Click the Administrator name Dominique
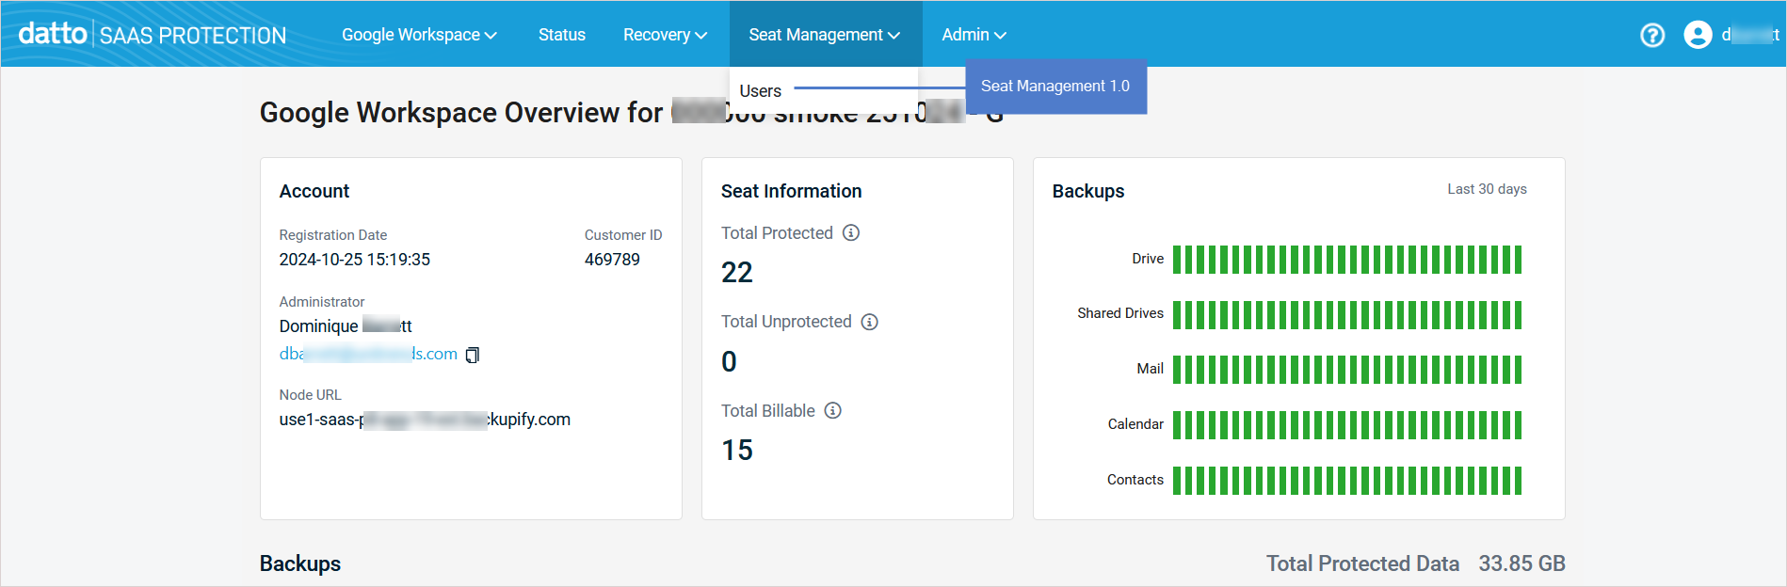This screenshot has width=1787, height=587. [346, 326]
